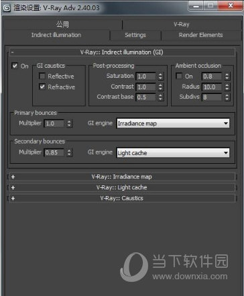Click the Contrast value field

(146, 87)
